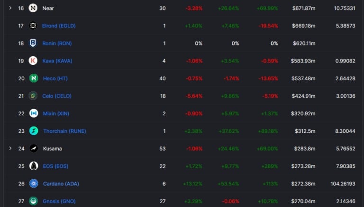Open the Cardano (ADA) link
Image resolution: width=364 pixels, height=207 pixels.
[x=62, y=183]
